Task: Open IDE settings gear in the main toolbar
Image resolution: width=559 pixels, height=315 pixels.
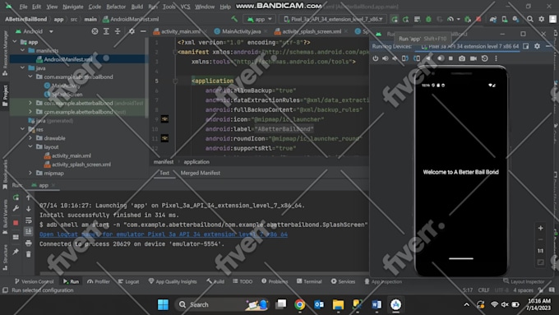Action: 541,19
